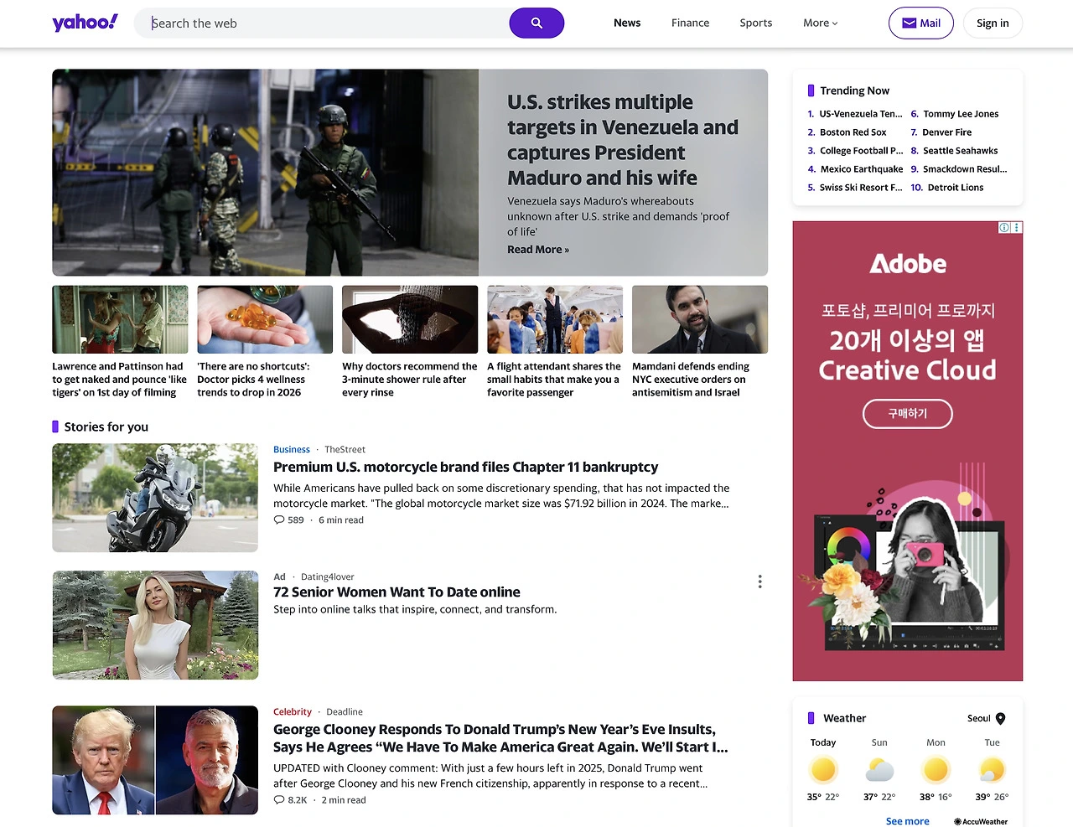Open Lawrence and Pattinson headline text
The width and height of the screenshot is (1073, 827).
[119, 380]
